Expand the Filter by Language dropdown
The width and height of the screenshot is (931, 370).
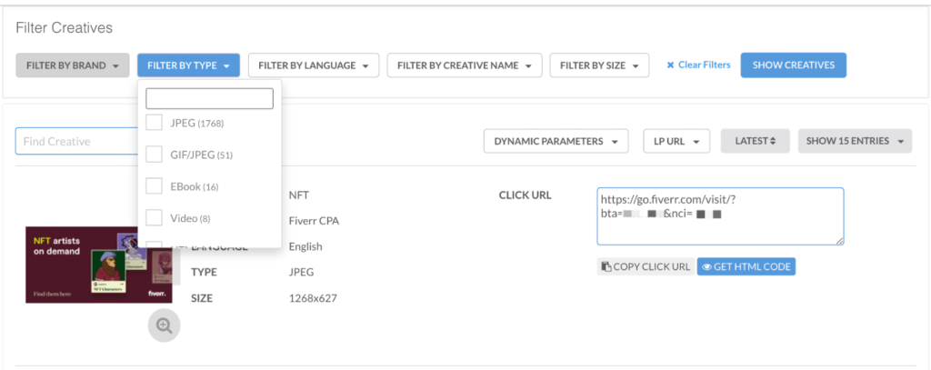tap(313, 65)
